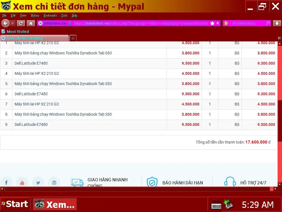Click the 'BẢO HÀNH DÀI HẠN' text

[183, 183]
